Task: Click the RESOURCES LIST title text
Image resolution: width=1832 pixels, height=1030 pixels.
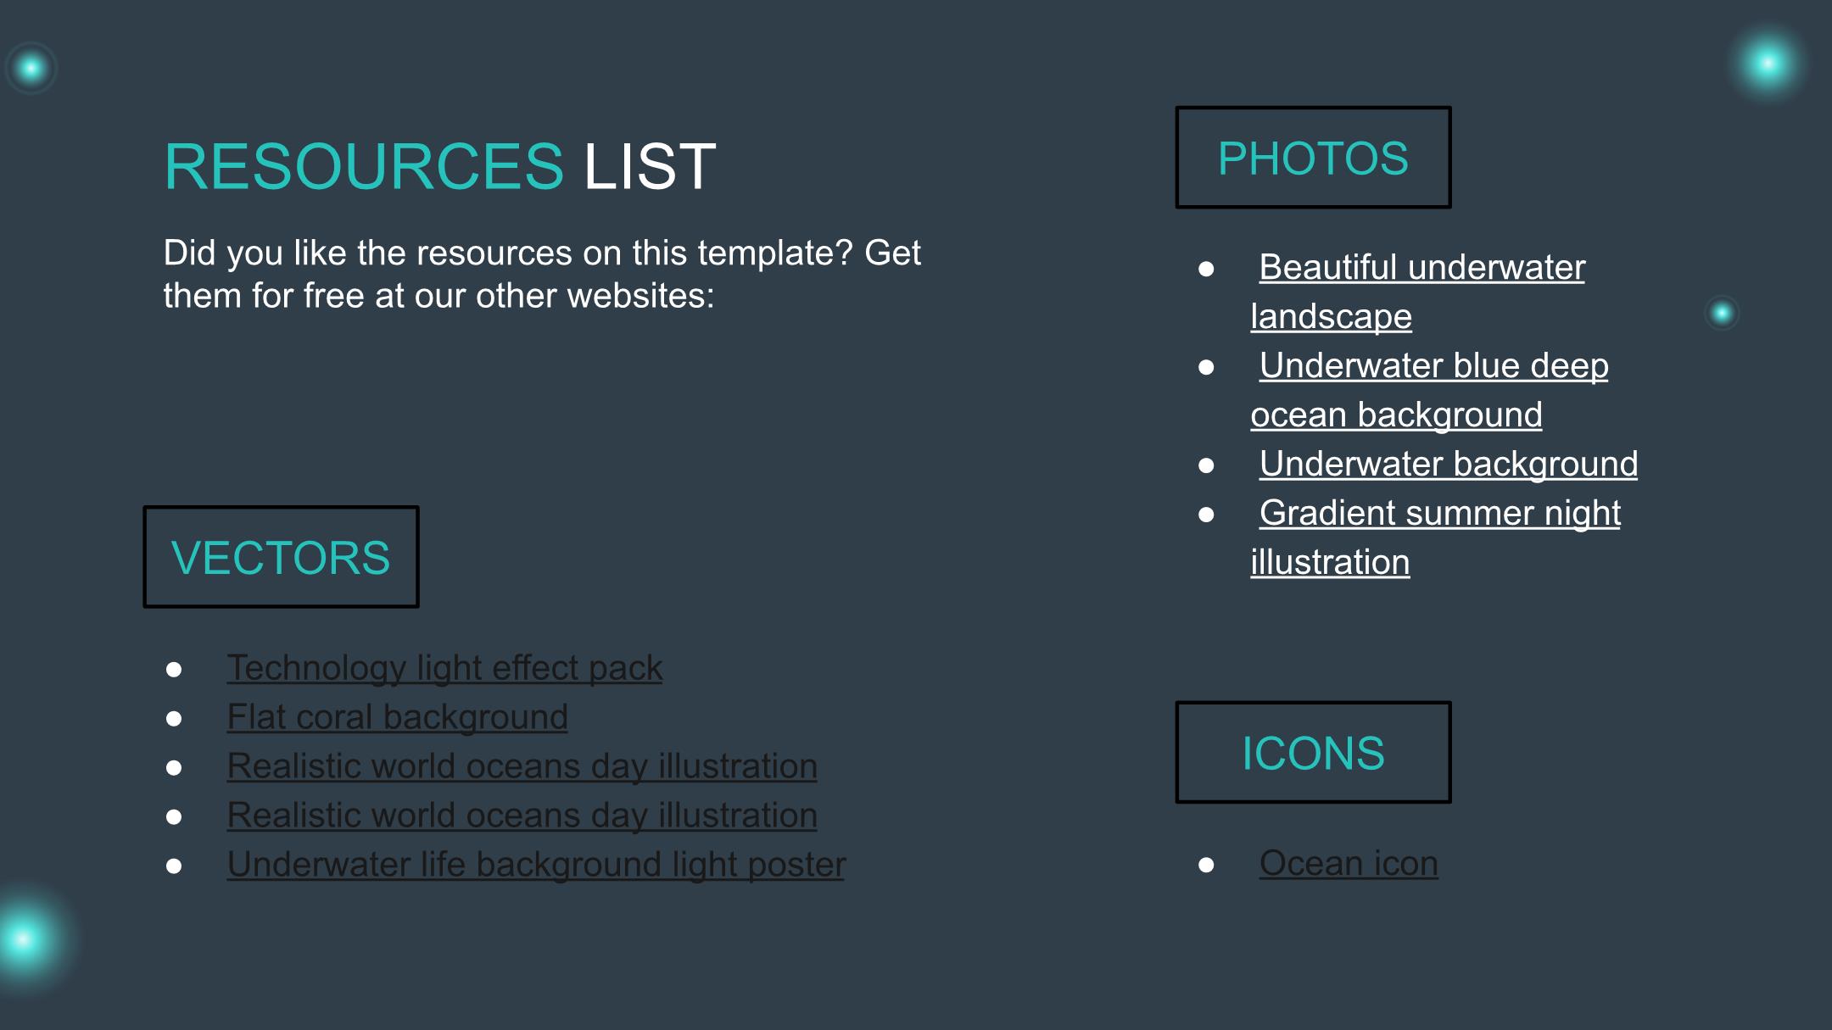Action: point(439,166)
